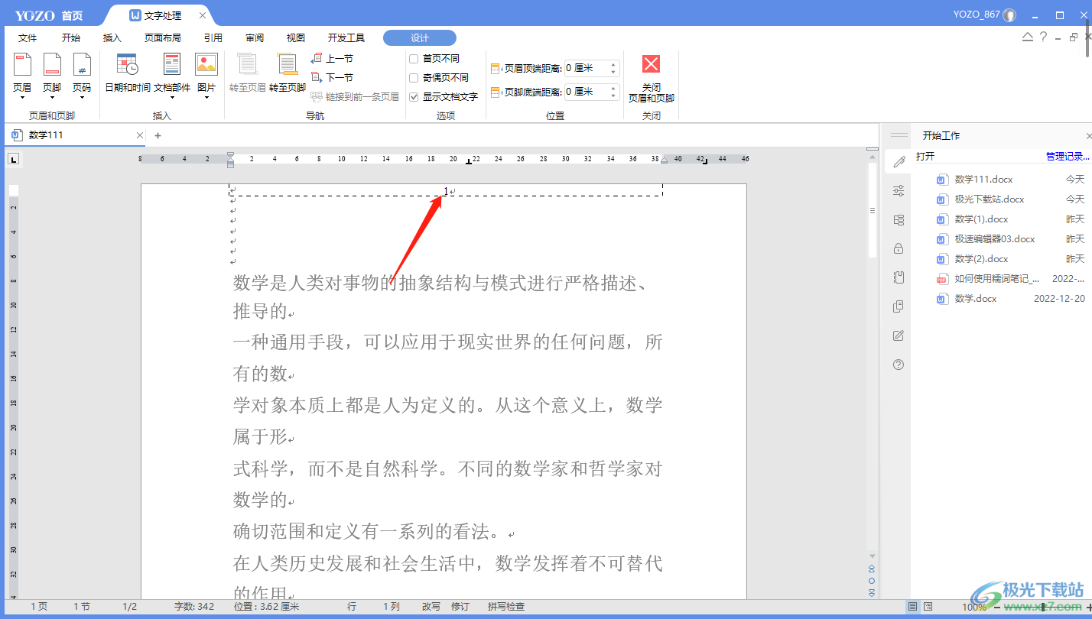Expand the 页码 dropdown arrow

coord(82,98)
